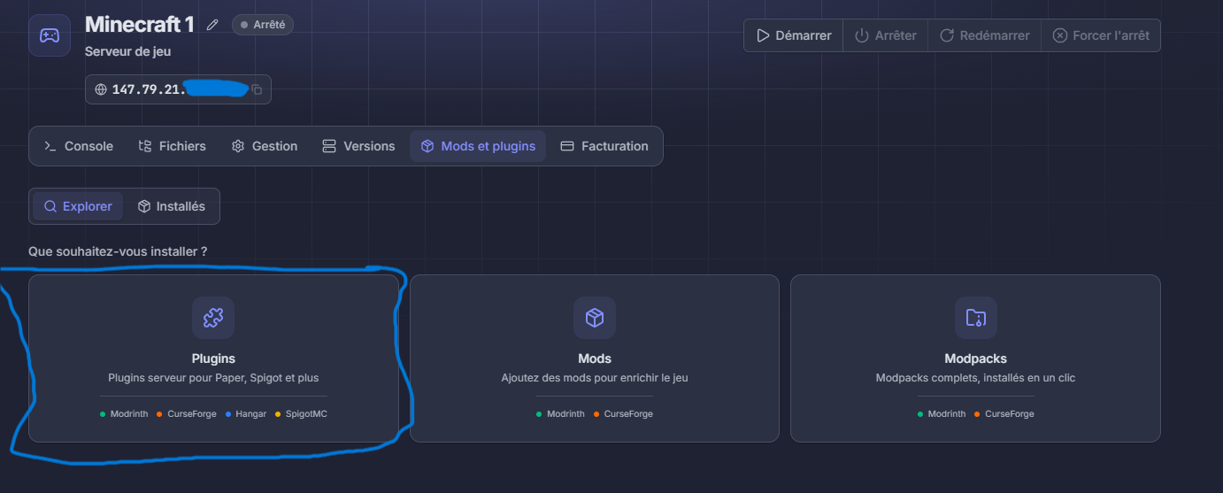Click 'Plugins serveur pour Paper, Spigot et plus' description
Image resolution: width=1223 pixels, height=493 pixels.
[x=213, y=378]
